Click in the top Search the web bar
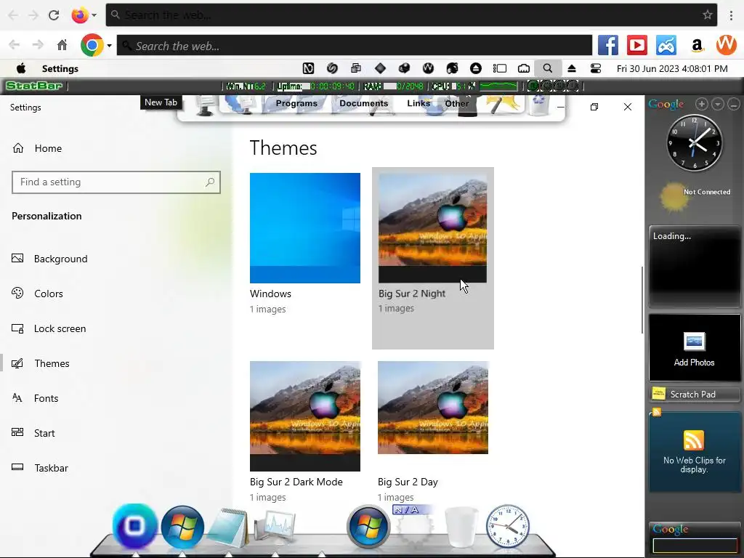This screenshot has width=744, height=558. click(411, 15)
